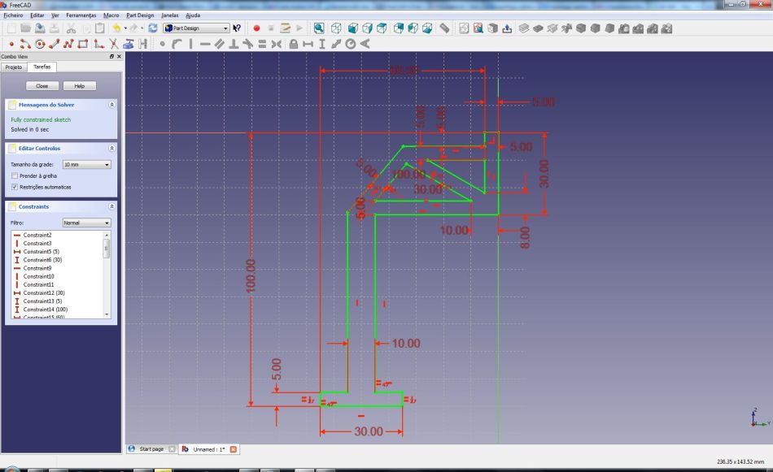The image size is (773, 472).
Task: Select the create circle tool
Action: coord(40,44)
